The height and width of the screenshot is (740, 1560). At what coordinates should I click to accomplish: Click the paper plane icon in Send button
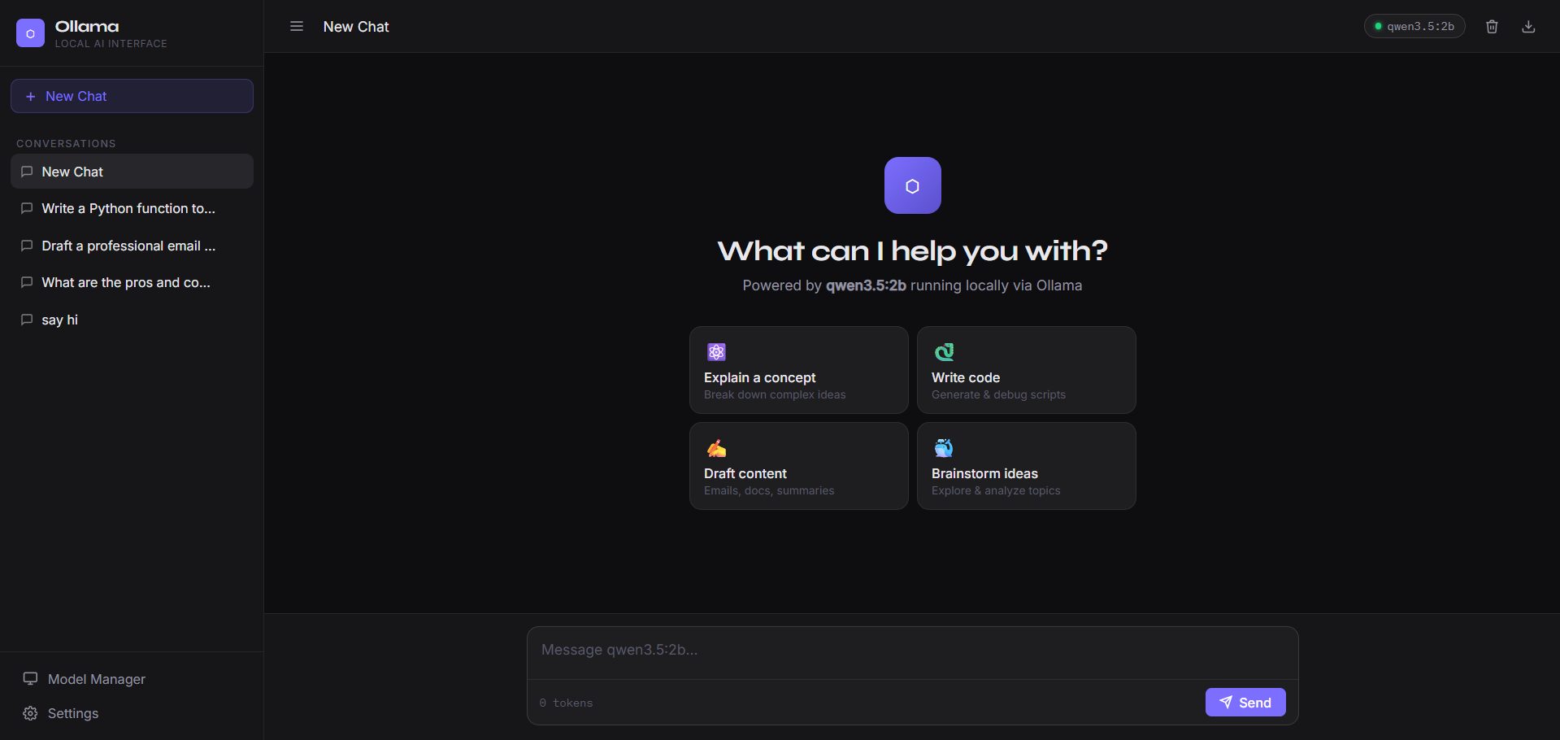tap(1226, 703)
